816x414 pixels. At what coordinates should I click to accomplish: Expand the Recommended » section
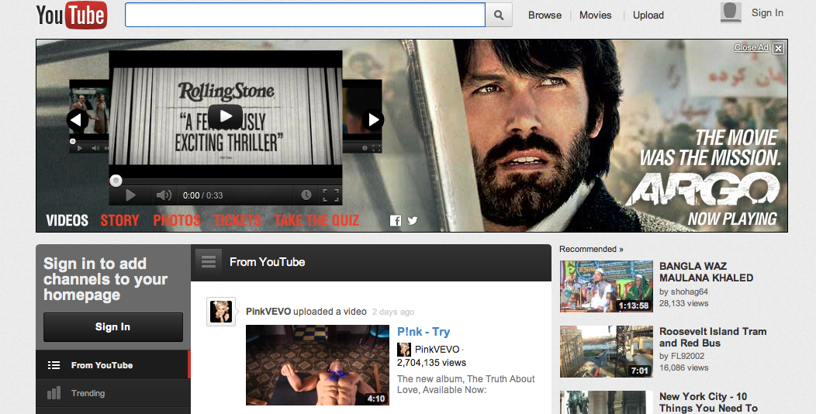[591, 249]
